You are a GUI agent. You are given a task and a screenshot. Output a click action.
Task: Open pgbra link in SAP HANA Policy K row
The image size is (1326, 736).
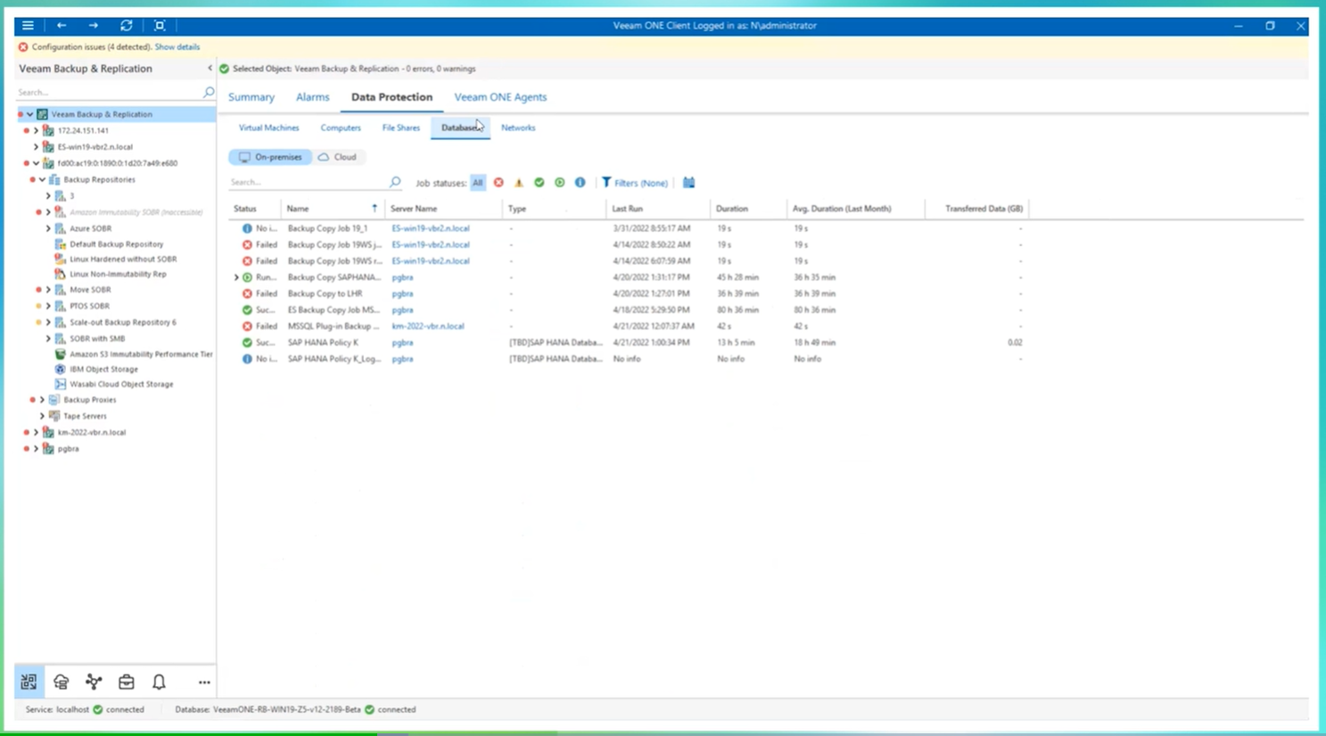pyautogui.click(x=402, y=343)
